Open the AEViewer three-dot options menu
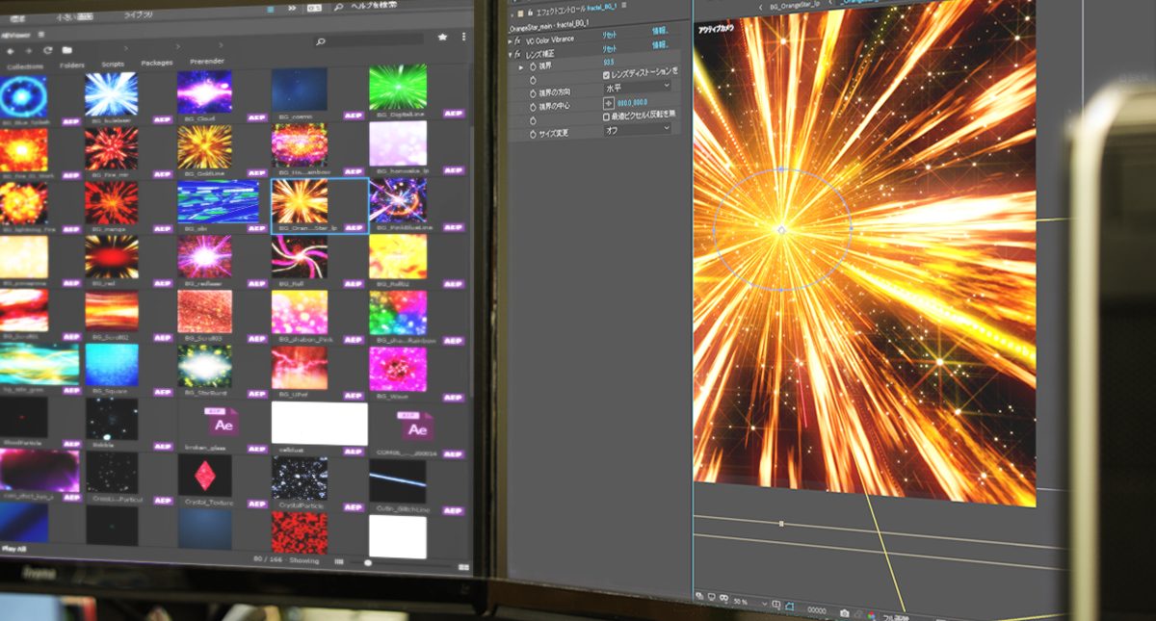 (464, 36)
